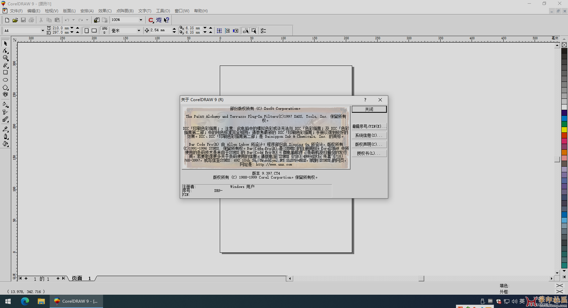Select the Zoom magnifier tool
Image resolution: width=568 pixels, height=308 pixels.
tap(5, 58)
